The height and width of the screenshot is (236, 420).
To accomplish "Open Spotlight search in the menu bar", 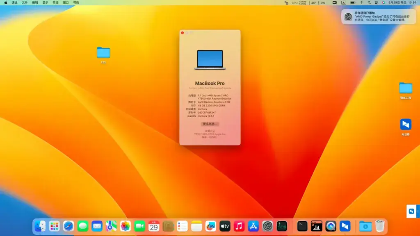I will (x=369, y=3).
